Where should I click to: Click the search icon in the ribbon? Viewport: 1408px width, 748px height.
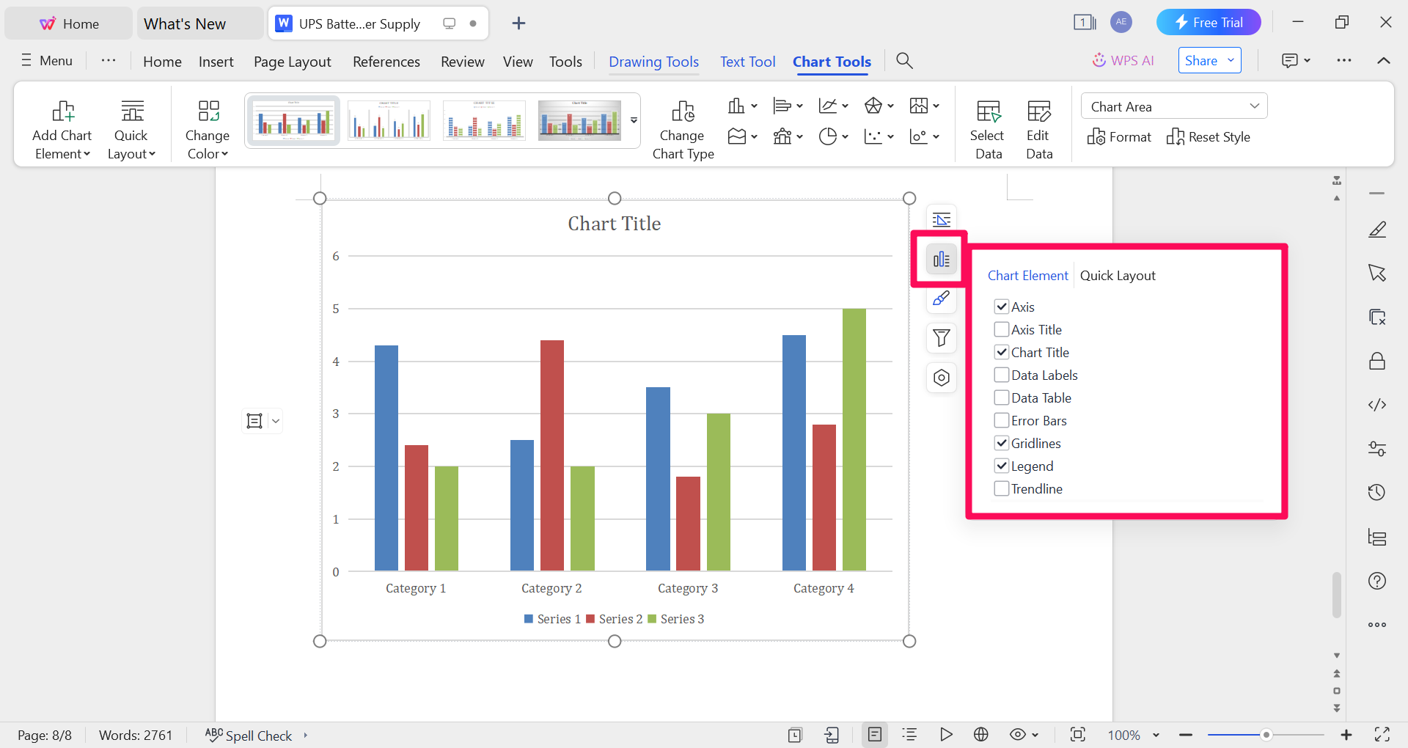tap(904, 61)
